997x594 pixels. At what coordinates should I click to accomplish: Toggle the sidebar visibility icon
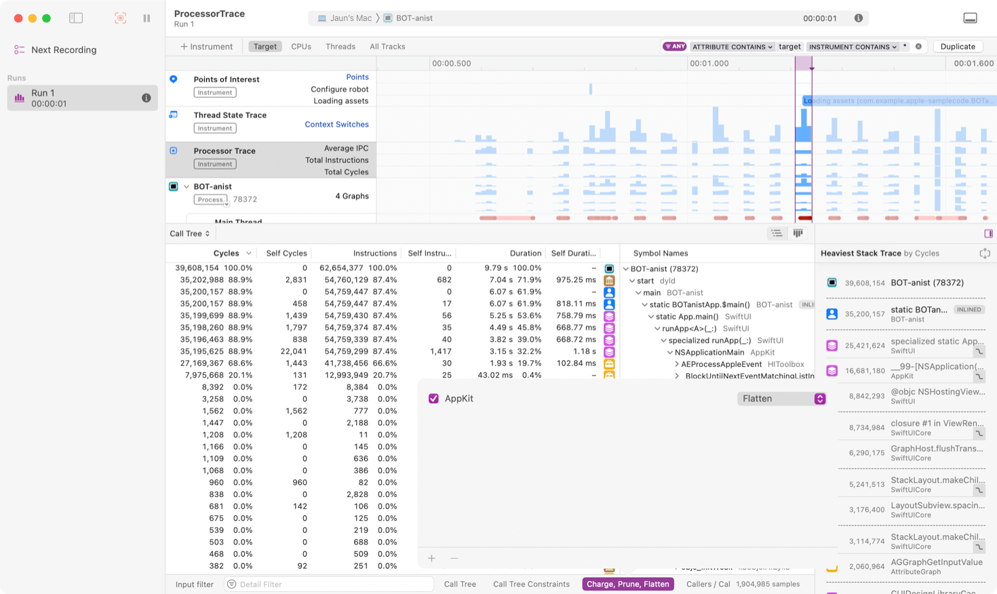76,18
